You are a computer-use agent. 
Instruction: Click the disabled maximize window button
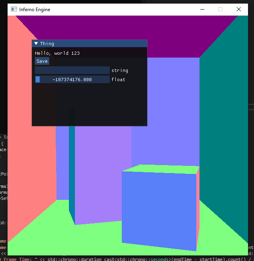[220, 9]
